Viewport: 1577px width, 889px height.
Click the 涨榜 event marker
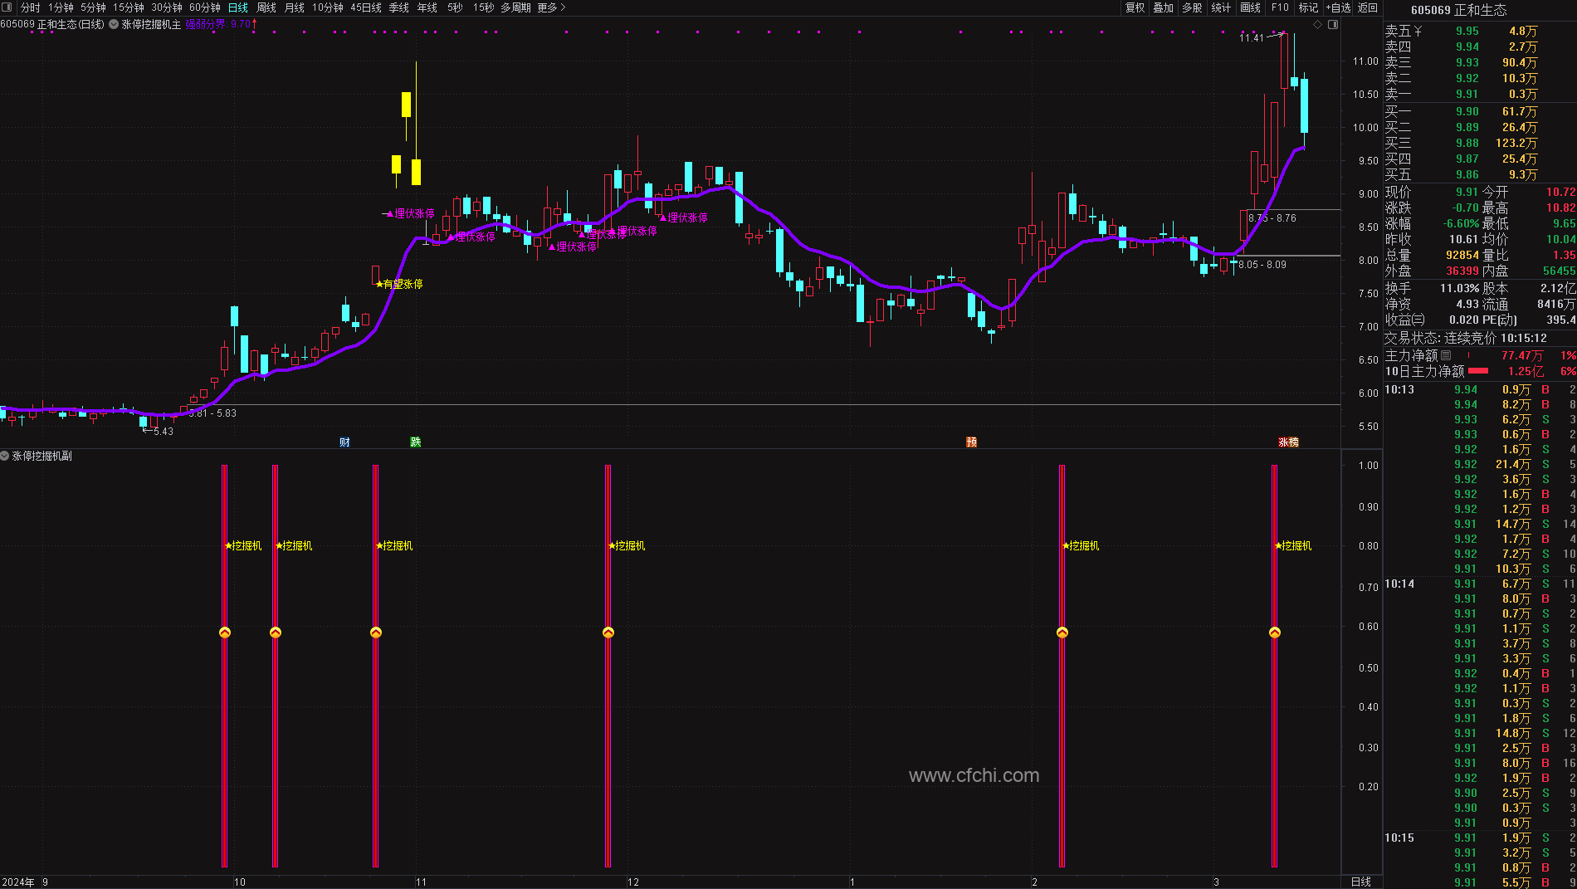click(x=1288, y=442)
